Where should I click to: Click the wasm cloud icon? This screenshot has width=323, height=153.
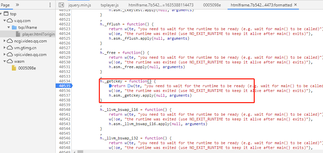[10, 61]
